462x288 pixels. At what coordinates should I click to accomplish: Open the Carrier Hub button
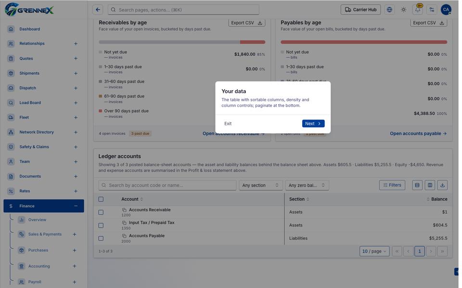click(x=360, y=10)
